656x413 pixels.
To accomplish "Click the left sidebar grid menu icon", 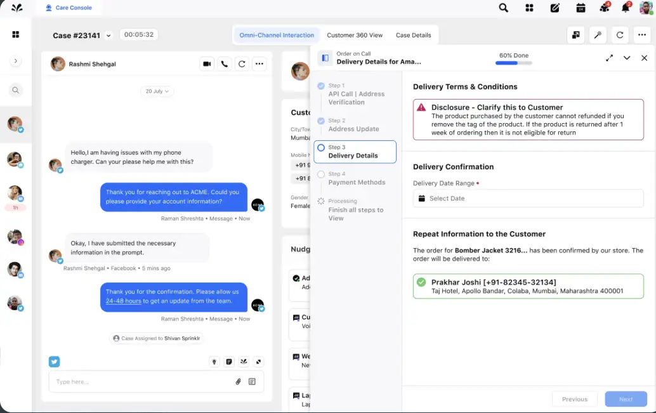I will pos(15,34).
